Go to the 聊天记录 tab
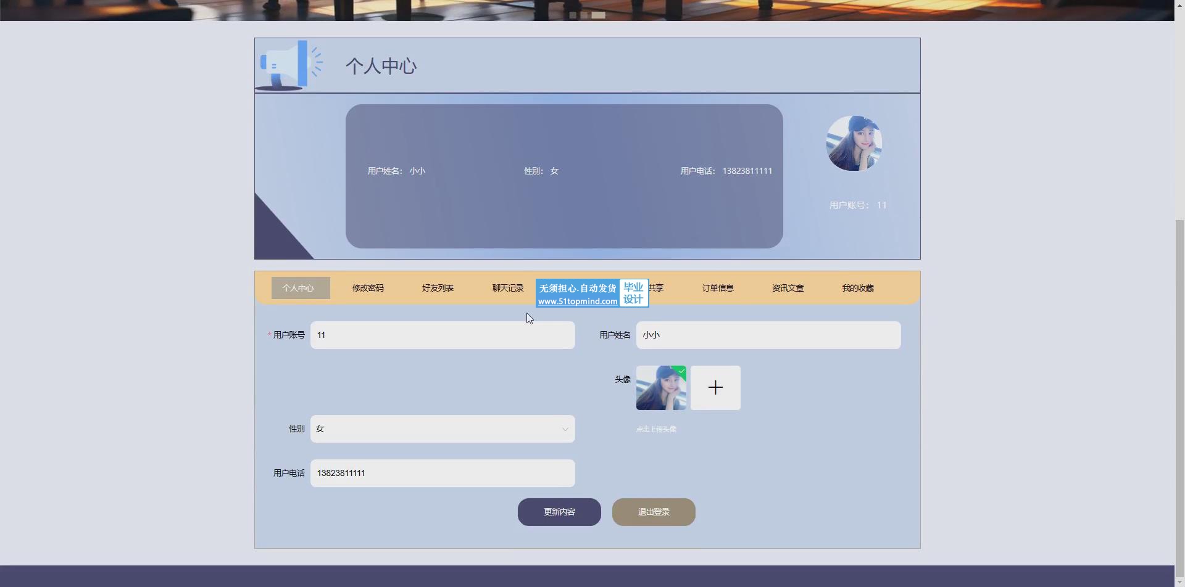Image resolution: width=1185 pixels, height=587 pixels. point(507,288)
